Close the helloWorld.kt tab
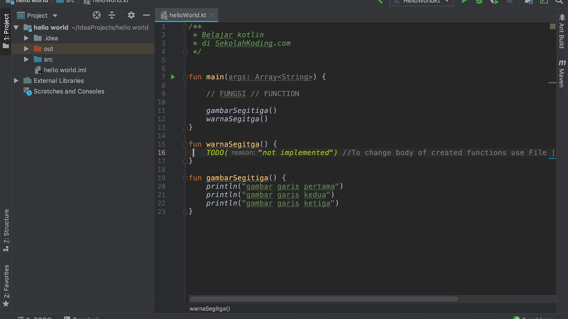 pyautogui.click(x=212, y=15)
